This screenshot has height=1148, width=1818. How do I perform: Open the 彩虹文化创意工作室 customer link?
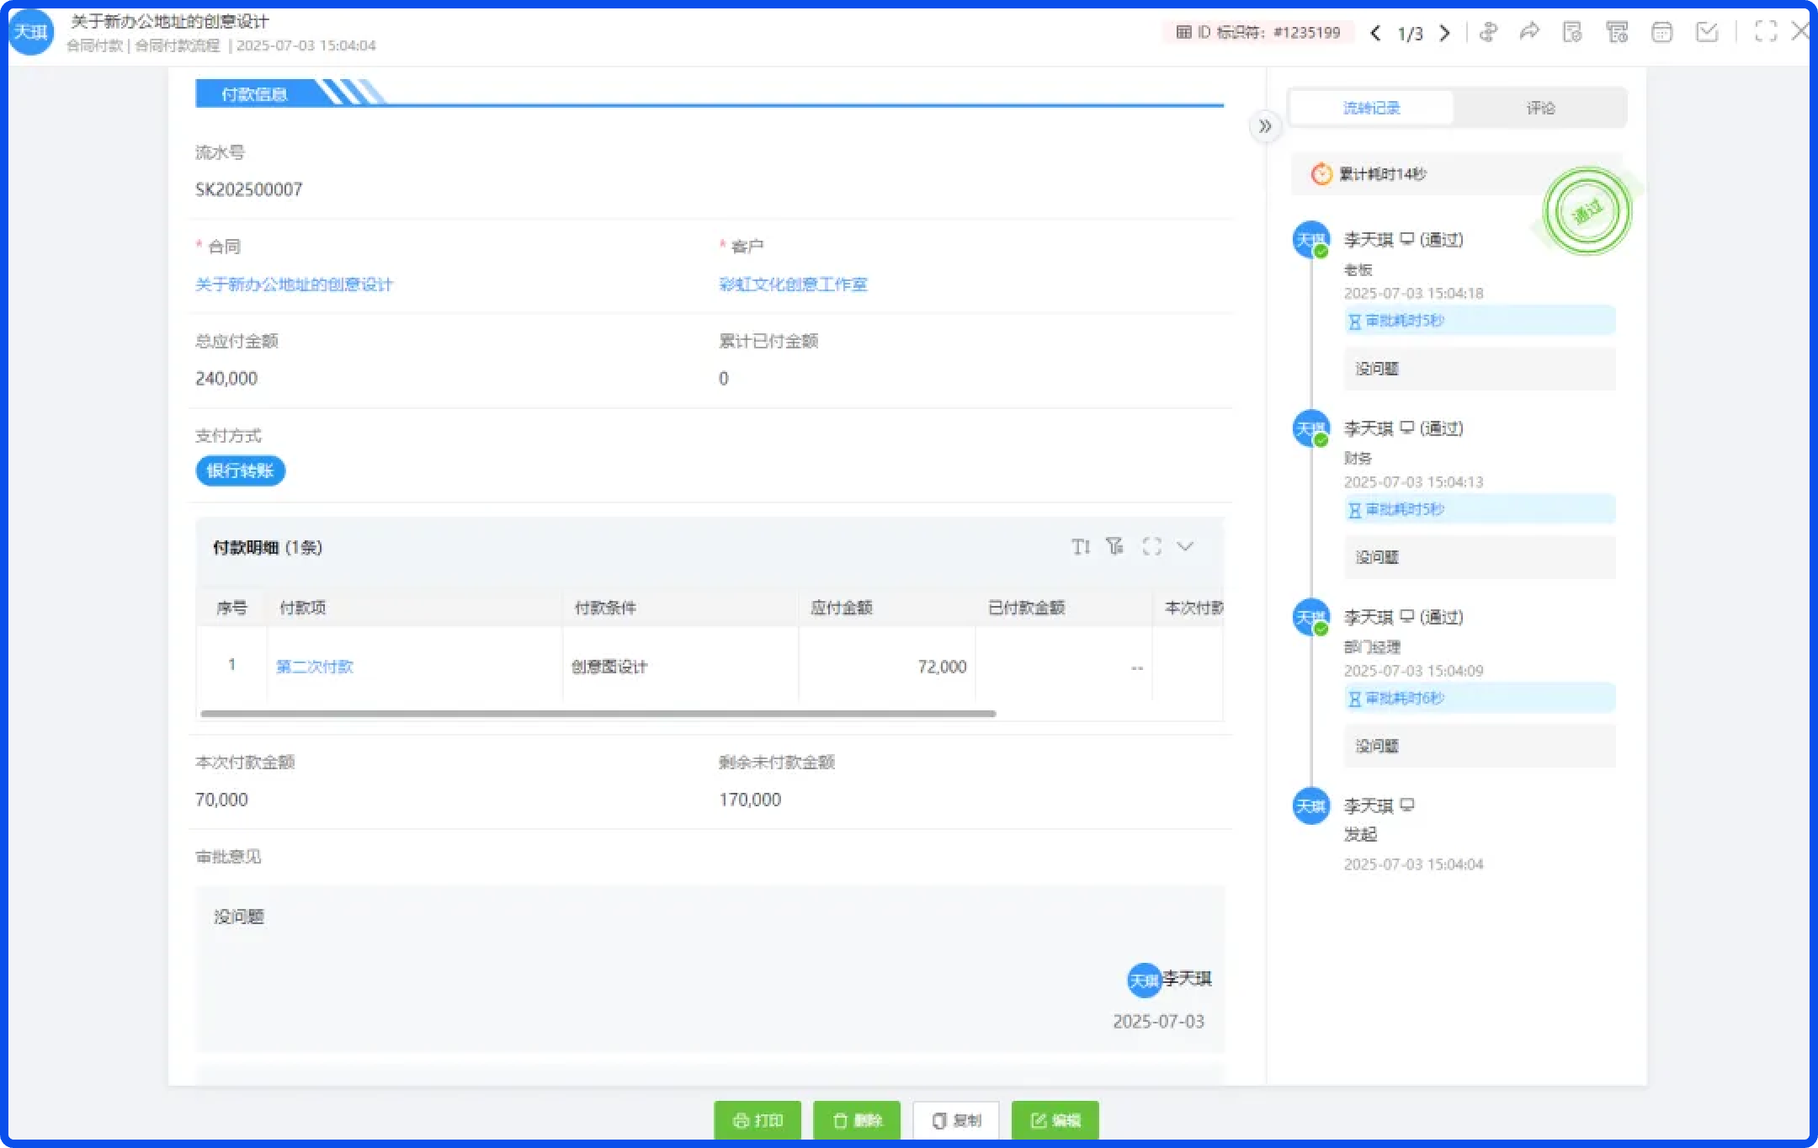click(x=793, y=284)
